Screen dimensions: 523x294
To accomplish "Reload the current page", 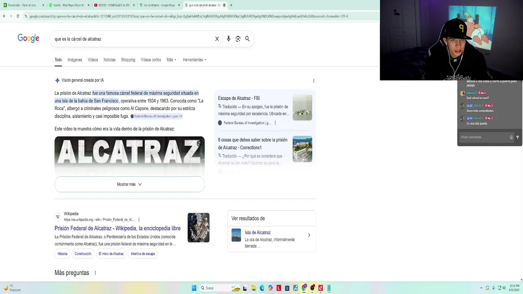I will (18, 16).
